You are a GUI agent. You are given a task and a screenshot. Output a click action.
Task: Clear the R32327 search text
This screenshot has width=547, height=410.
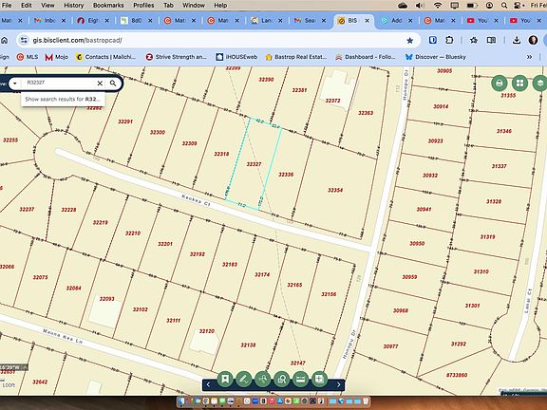100,84
